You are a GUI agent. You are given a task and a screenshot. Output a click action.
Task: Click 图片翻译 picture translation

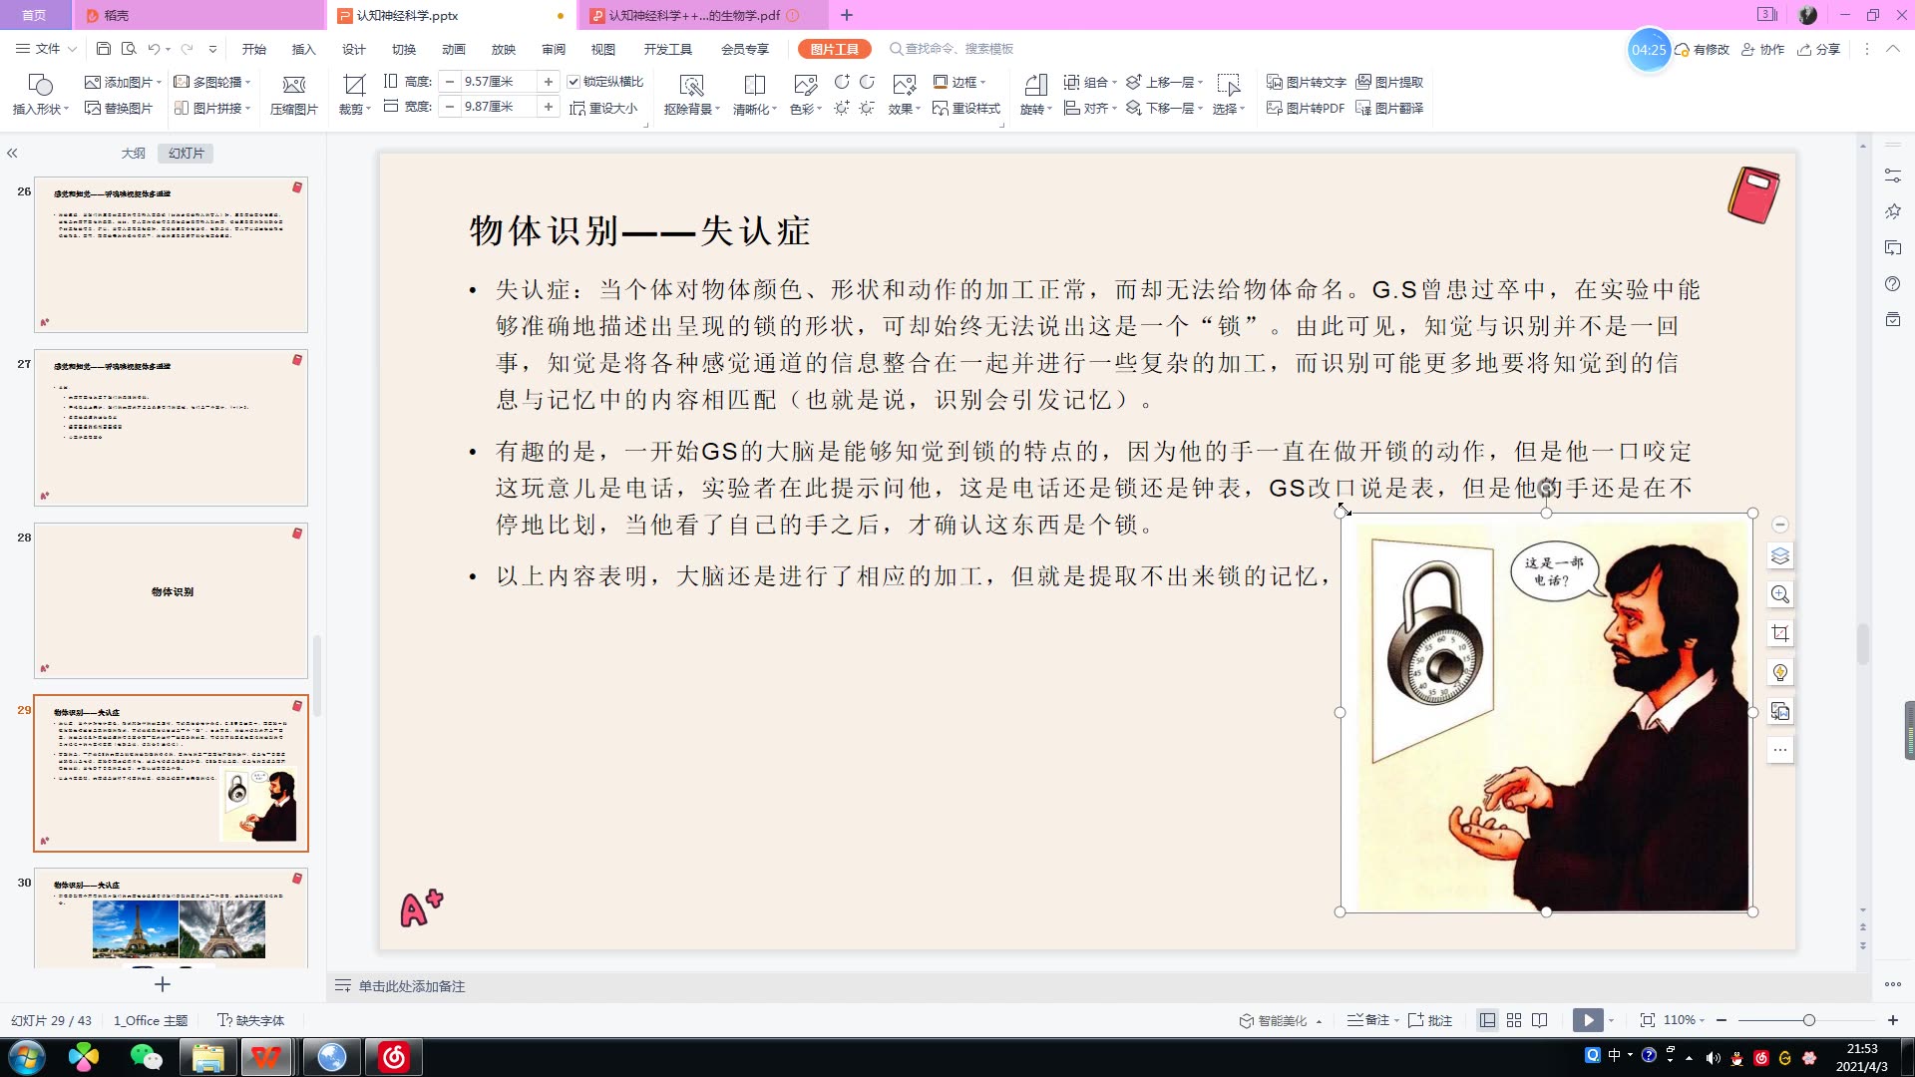pyautogui.click(x=1389, y=108)
